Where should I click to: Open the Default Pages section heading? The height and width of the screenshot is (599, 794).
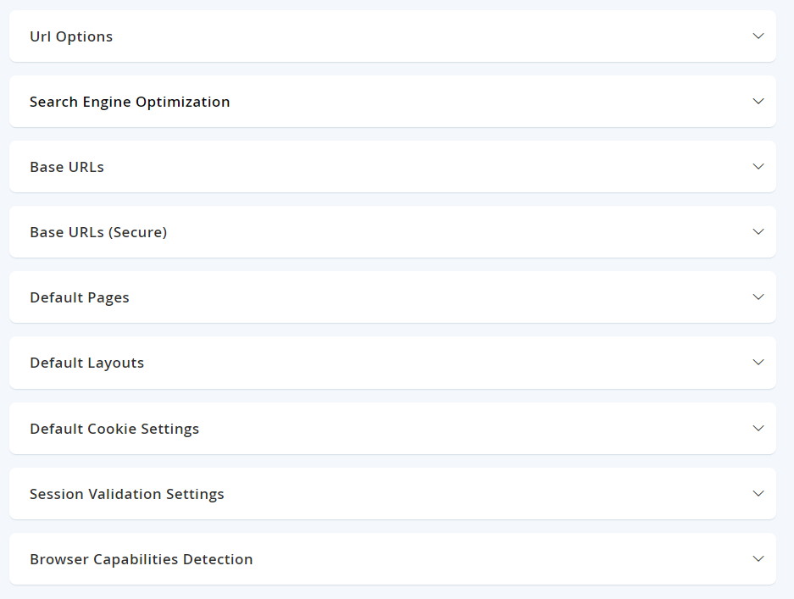tap(80, 297)
